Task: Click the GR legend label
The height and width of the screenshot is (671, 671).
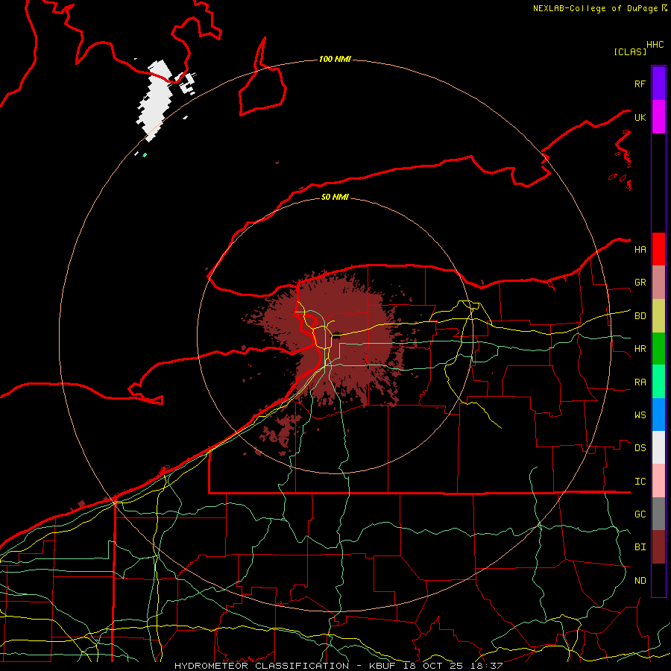Action: pos(640,283)
